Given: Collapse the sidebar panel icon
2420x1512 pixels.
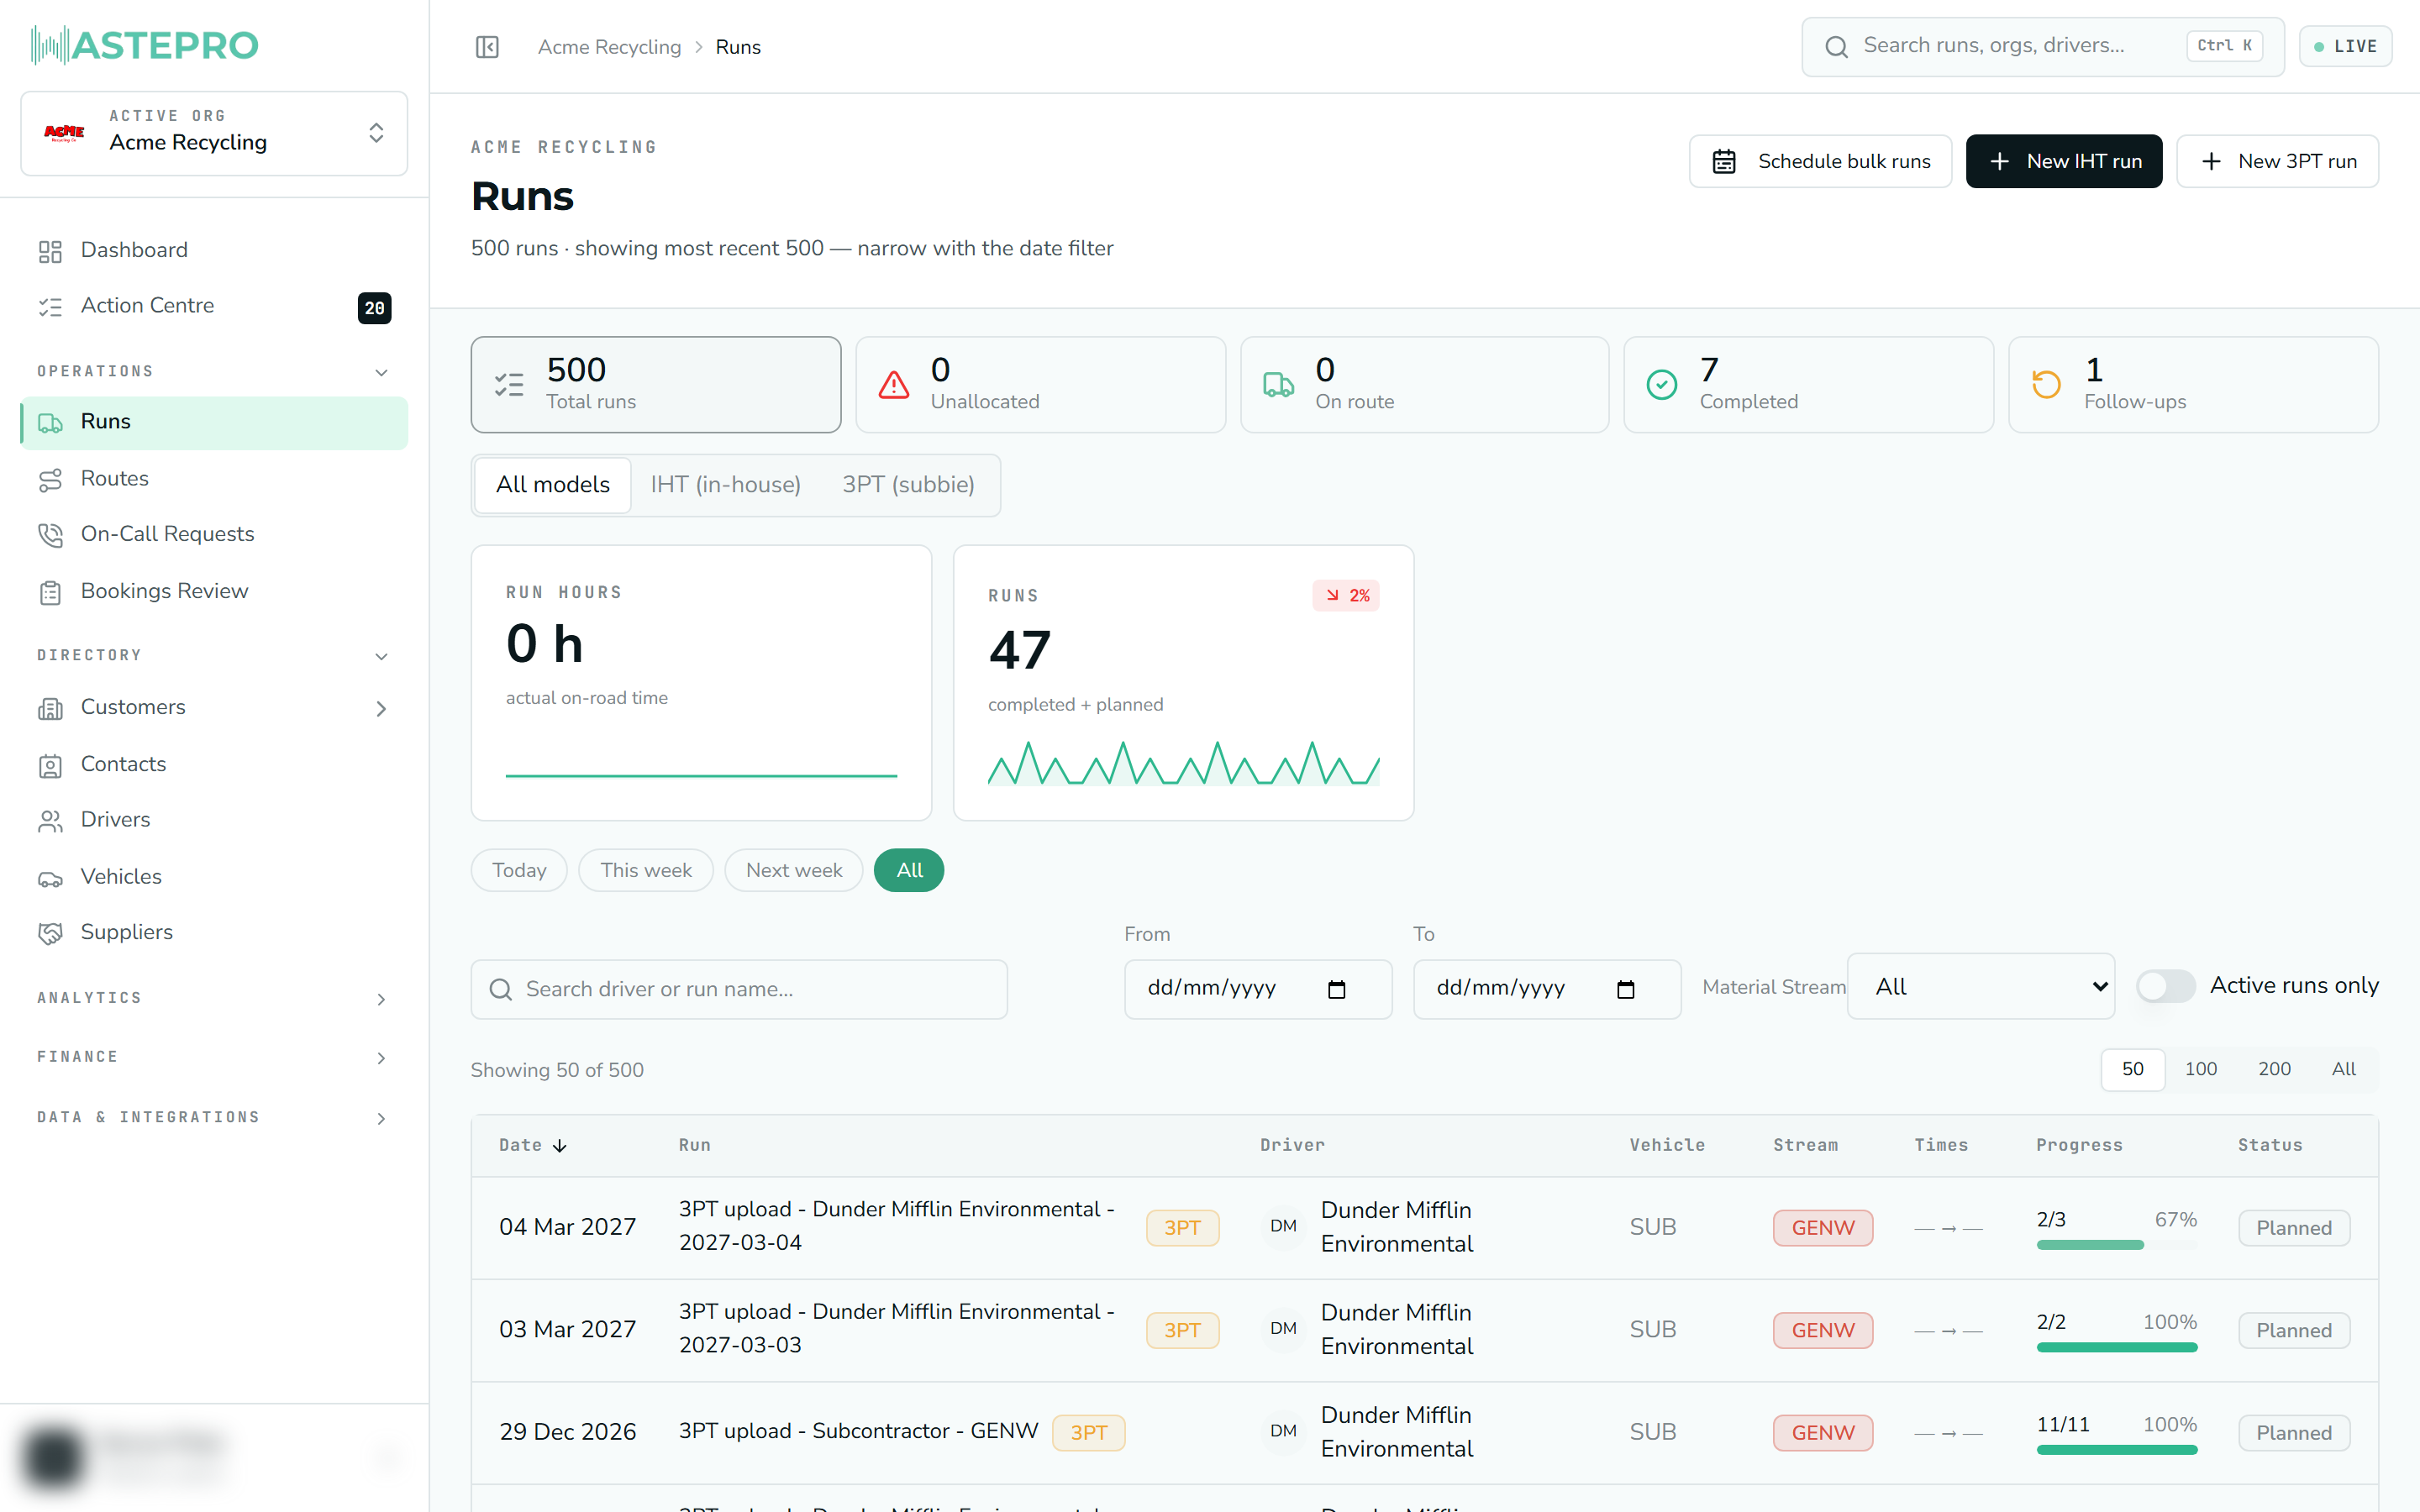Looking at the screenshot, I should click(x=487, y=47).
